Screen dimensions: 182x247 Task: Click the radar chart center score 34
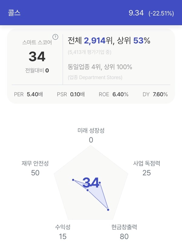[91, 183]
